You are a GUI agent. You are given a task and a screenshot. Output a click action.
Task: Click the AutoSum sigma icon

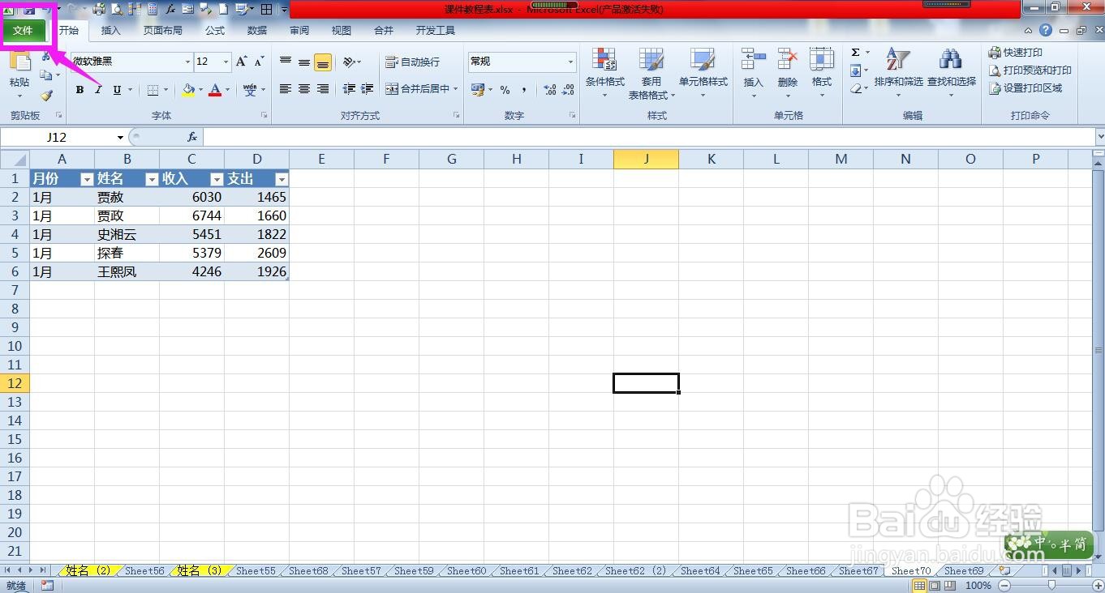(x=855, y=53)
